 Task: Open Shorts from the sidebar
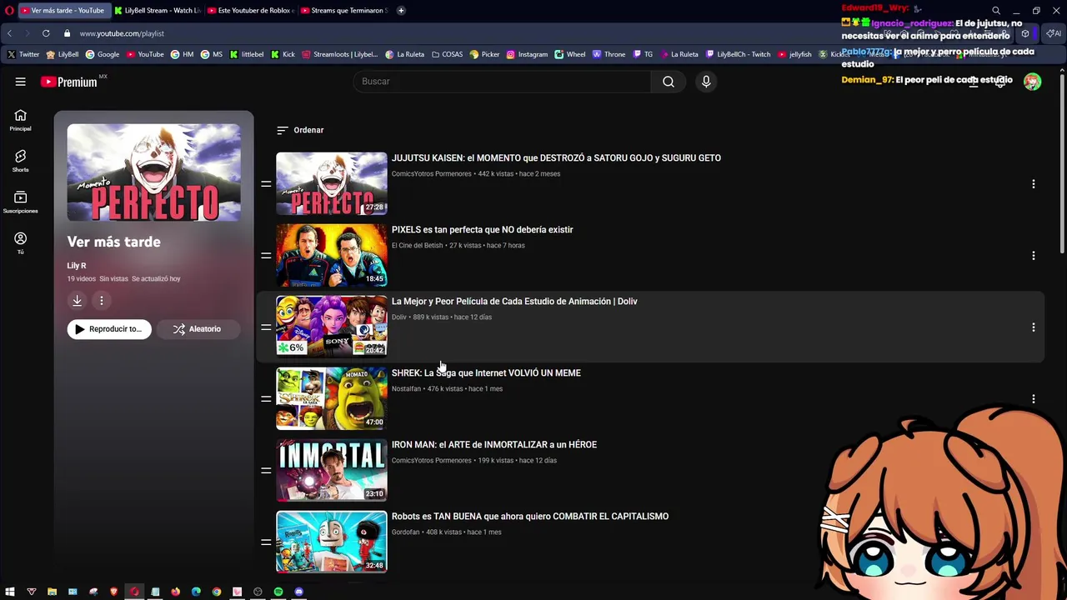pos(21,161)
